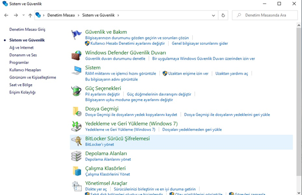Screen dimensions: 302x195
Task: Click Dosyaları yedeklemeden geri yükle
Action: 192,129
